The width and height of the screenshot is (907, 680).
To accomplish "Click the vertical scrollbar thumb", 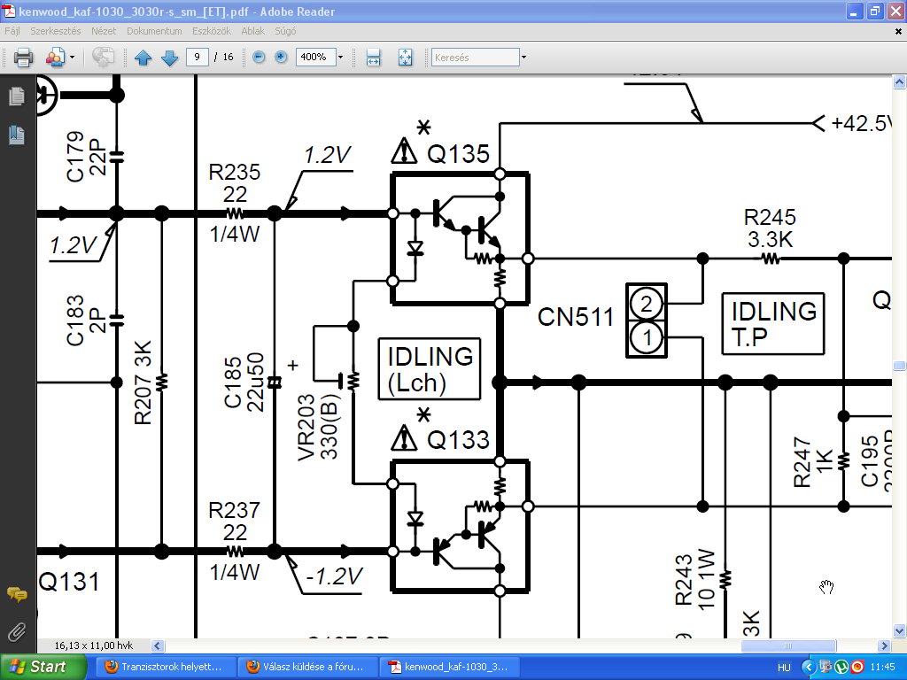I will point(899,366).
